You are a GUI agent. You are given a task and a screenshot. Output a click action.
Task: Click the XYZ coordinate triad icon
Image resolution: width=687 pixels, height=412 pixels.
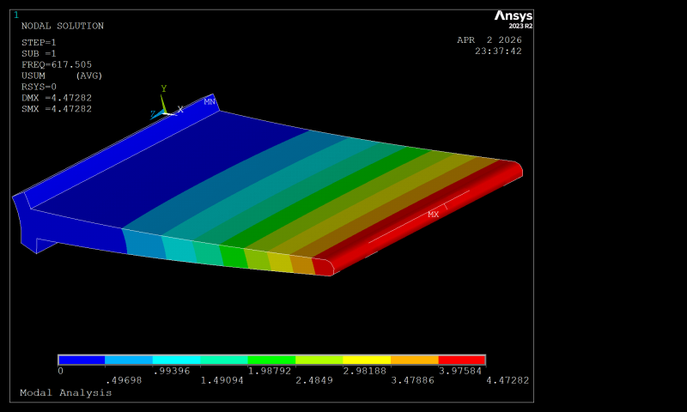165,107
